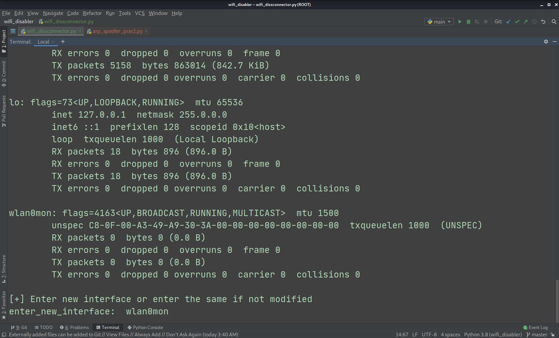The width and height of the screenshot is (559, 338).
Task: Toggle tool window quick-access icon in status bar
Action: [x=4, y=335]
